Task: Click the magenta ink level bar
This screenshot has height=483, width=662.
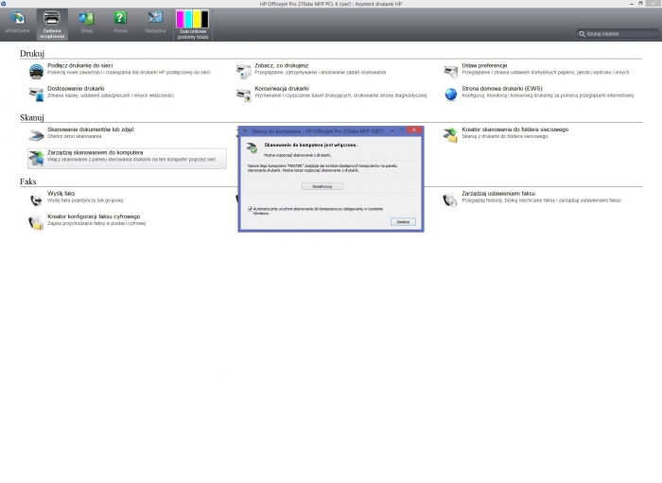Action: point(180,19)
